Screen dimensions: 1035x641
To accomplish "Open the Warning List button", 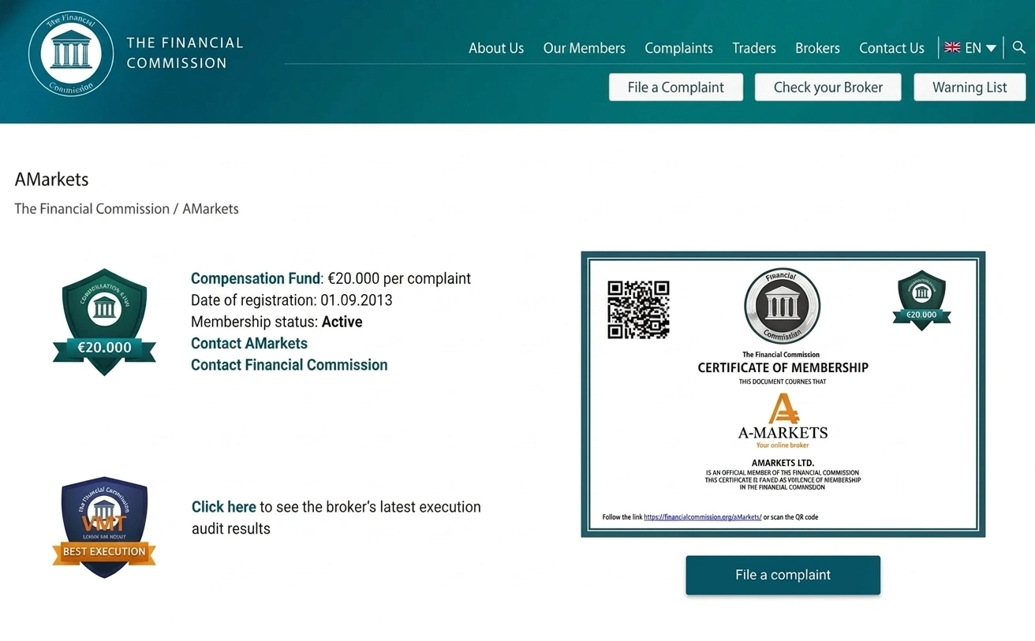I will point(970,88).
